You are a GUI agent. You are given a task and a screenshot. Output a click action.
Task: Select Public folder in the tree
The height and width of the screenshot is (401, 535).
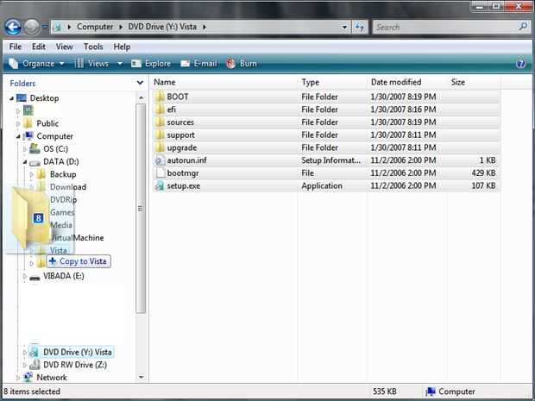coord(47,123)
